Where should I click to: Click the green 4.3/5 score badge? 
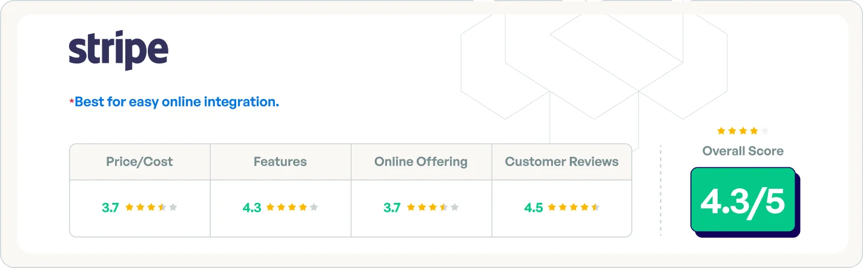click(743, 200)
